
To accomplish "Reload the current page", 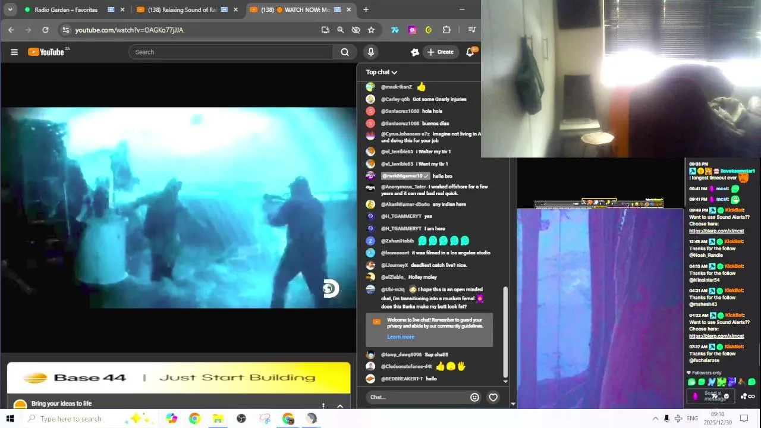I will pos(45,30).
